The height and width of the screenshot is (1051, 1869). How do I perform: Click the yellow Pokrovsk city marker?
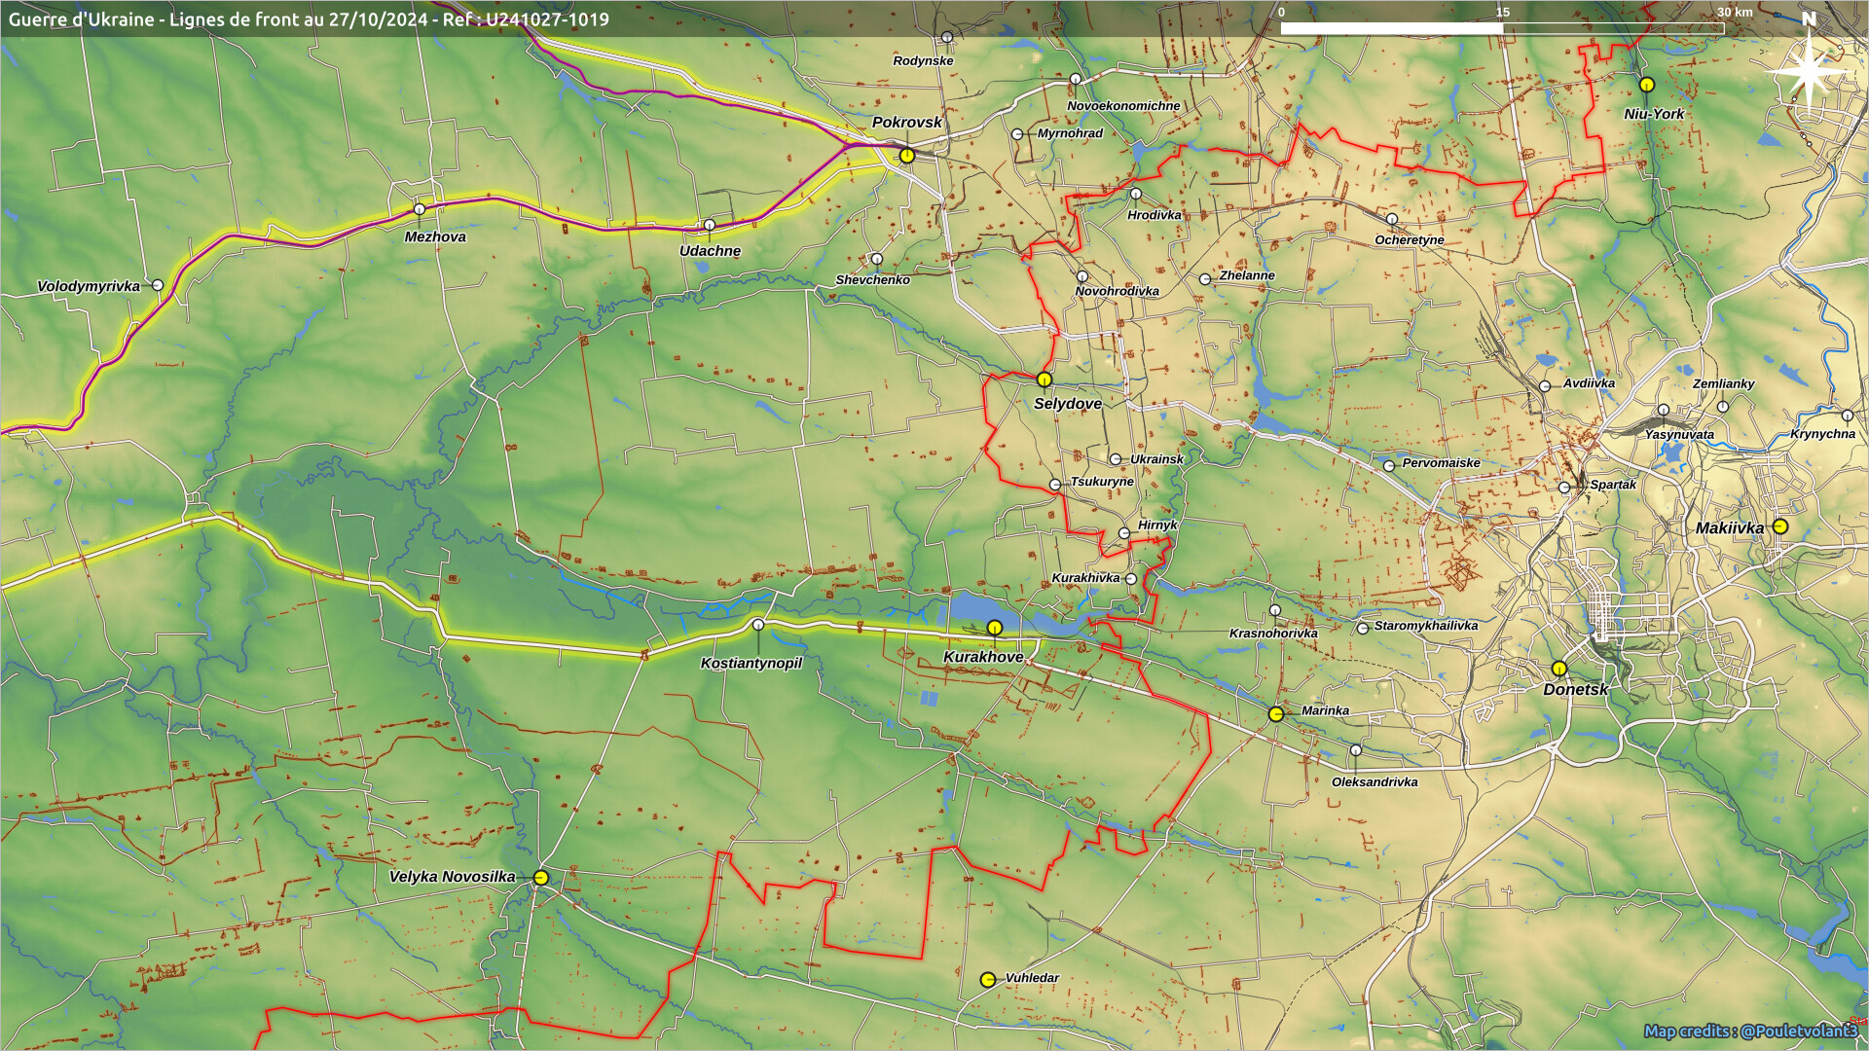[x=906, y=156]
